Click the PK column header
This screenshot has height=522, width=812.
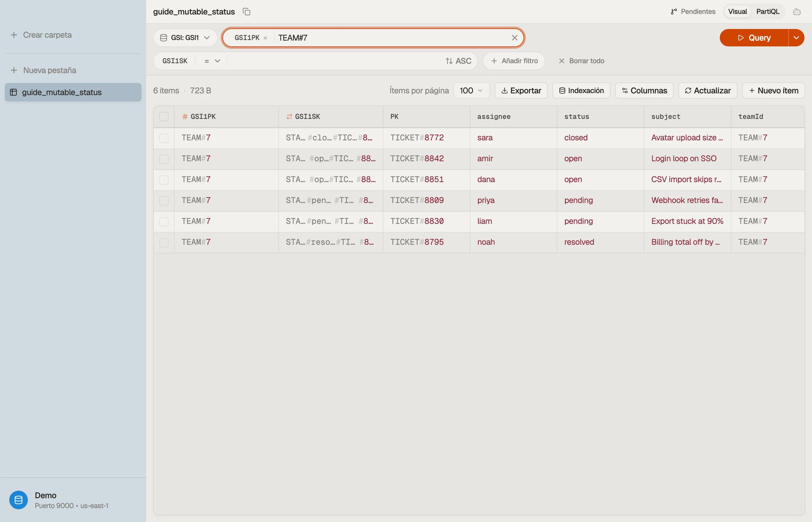pos(426,117)
